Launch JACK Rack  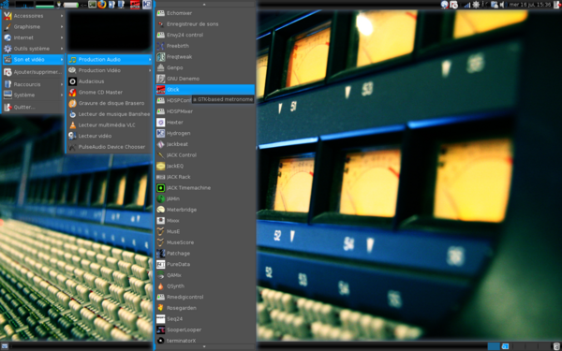205,177
